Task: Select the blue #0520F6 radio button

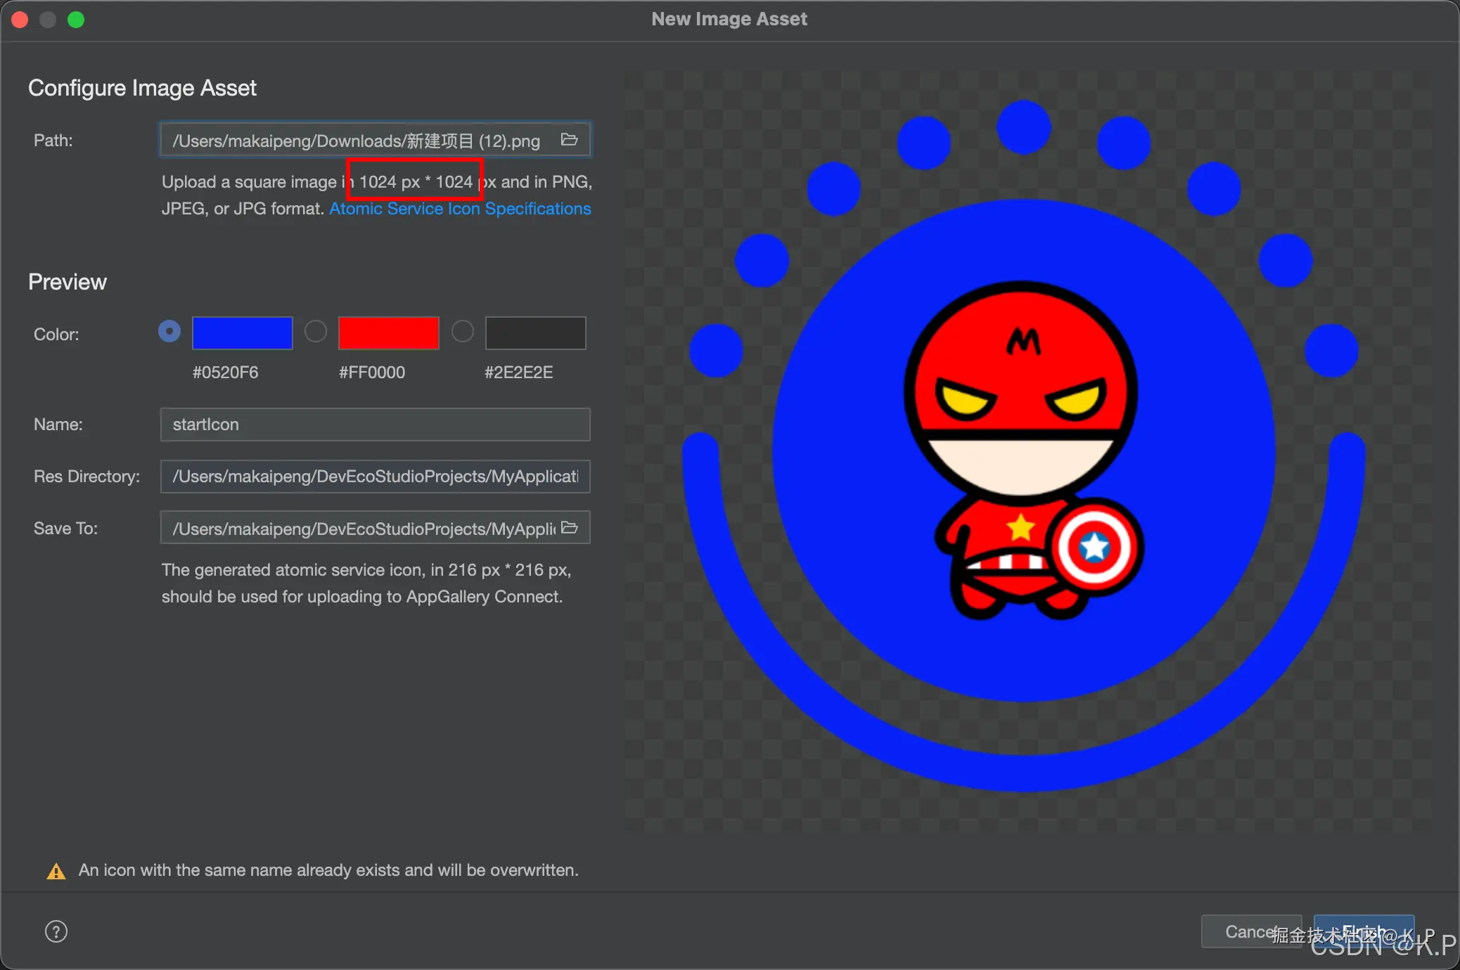Action: point(169,331)
